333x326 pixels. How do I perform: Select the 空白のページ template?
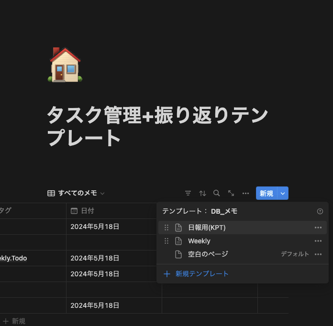pos(242,254)
